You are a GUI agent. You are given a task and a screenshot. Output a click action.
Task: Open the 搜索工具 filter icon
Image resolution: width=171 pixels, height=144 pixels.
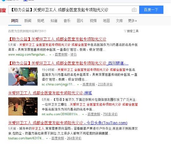[x=125, y=31]
